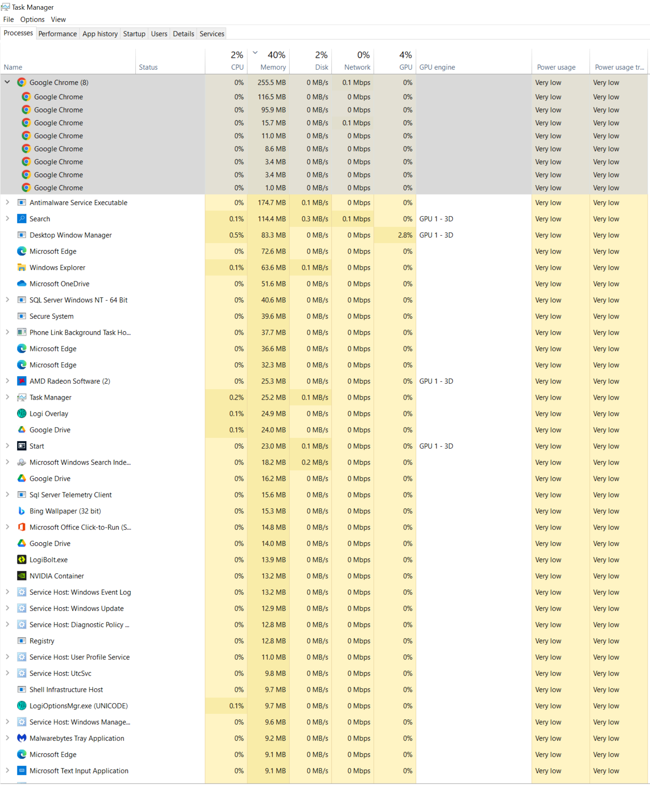This screenshot has height=792, width=650.
Task: Select the Windows Explorer process row
Action: pyautogui.click(x=324, y=267)
